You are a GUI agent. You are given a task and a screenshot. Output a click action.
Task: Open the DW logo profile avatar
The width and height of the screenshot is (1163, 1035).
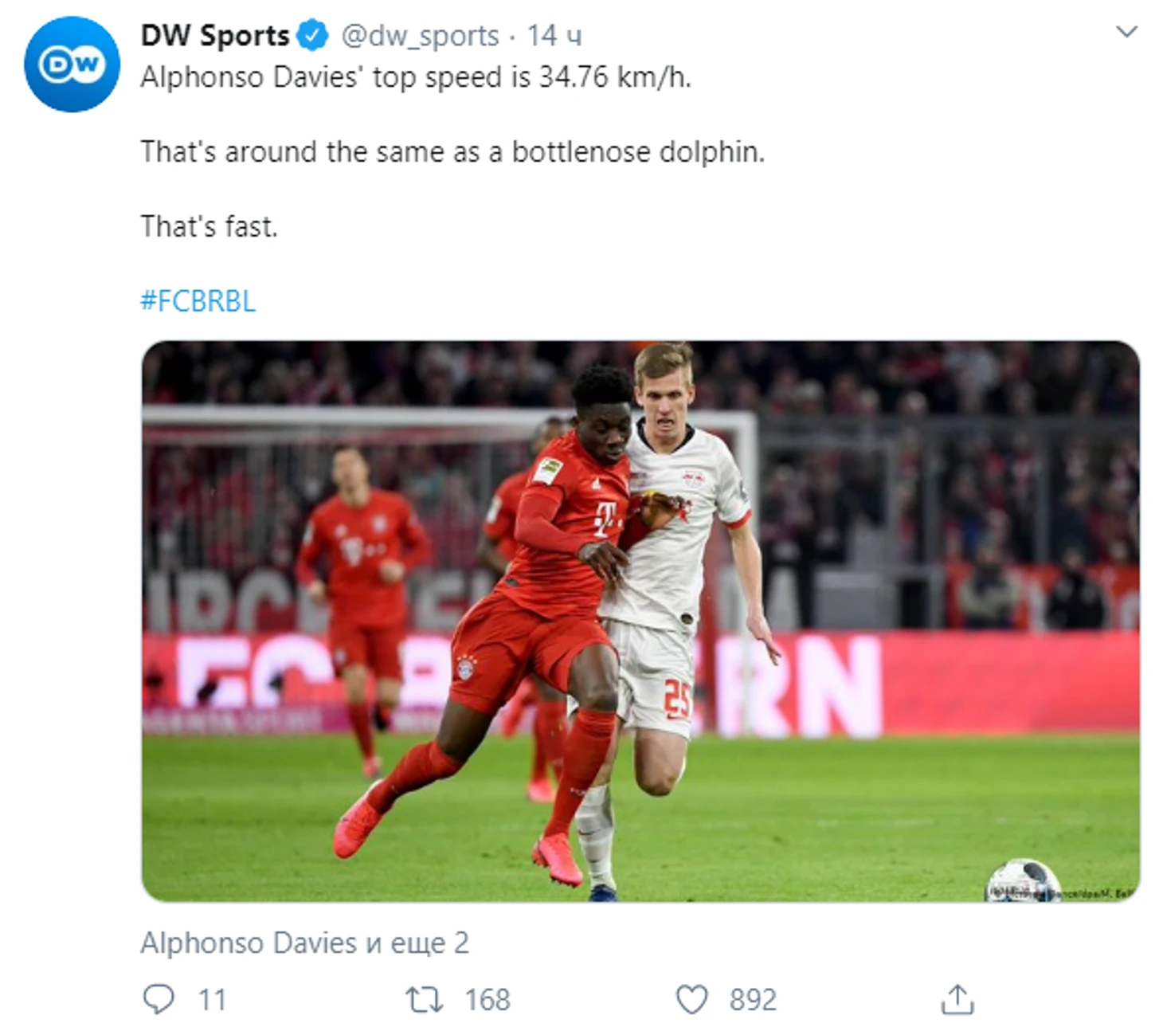pos(72,65)
